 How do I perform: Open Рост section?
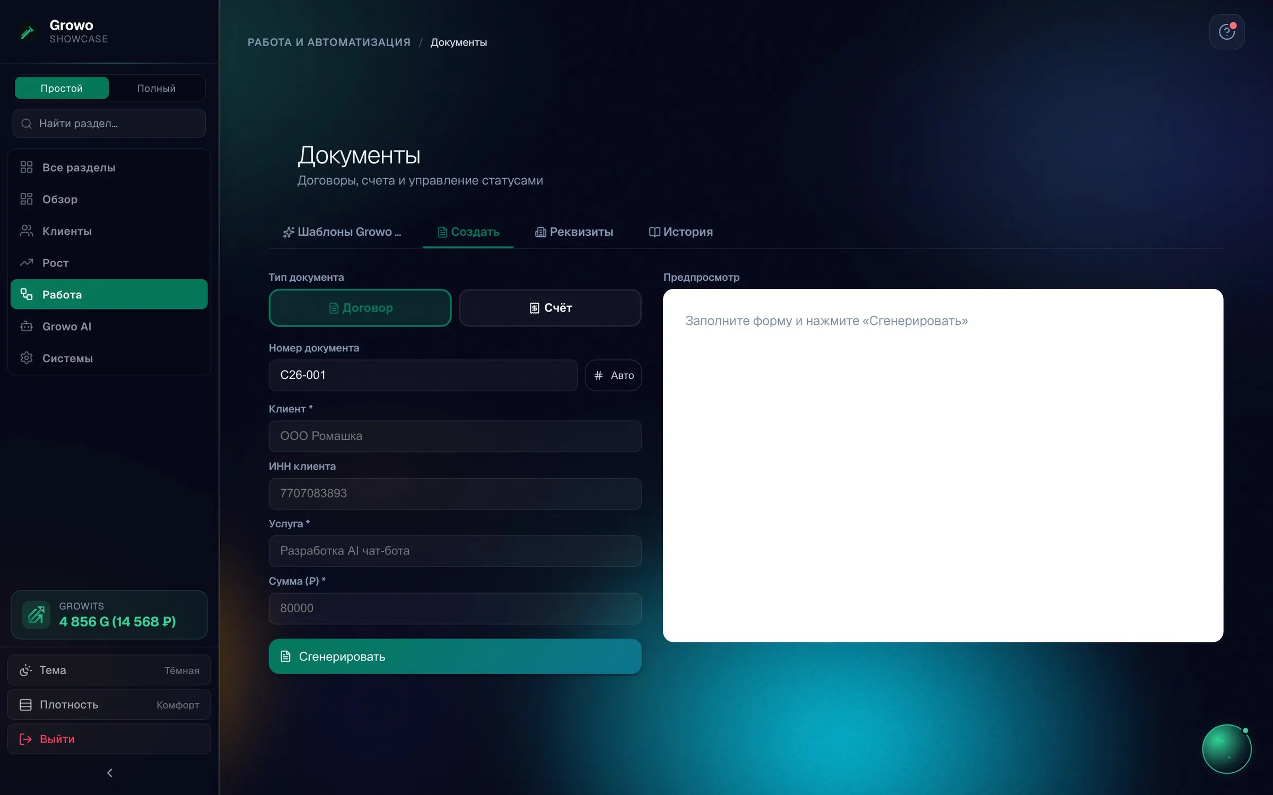click(109, 263)
